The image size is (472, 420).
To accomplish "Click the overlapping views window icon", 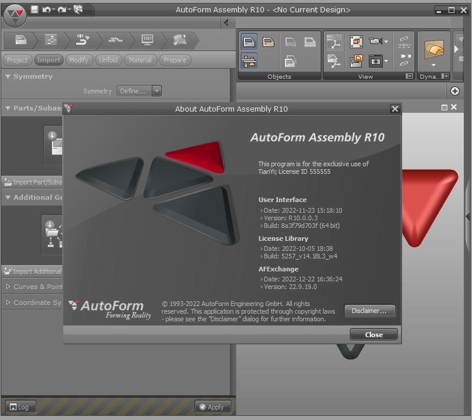I will pos(356,61).
